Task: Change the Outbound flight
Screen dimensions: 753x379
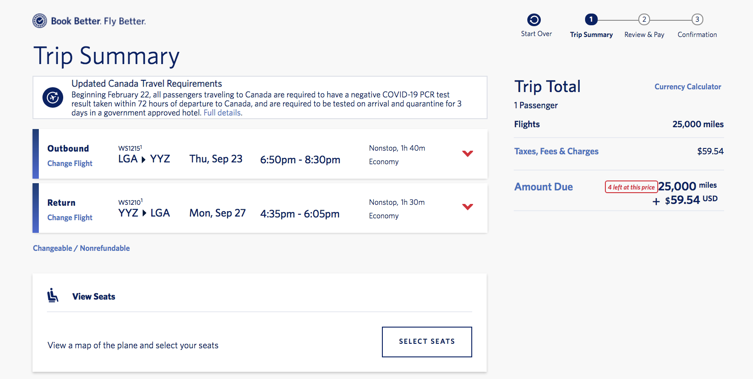Action: click(70, 163)
